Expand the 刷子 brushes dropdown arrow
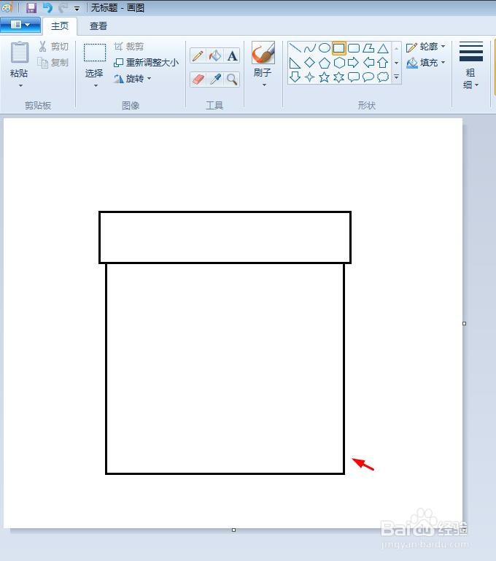The height and width of the screenshot is (561, 496). [264, 85]
